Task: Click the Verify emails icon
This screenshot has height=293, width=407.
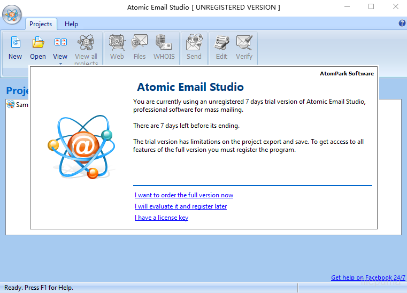Action: [244, 42]
